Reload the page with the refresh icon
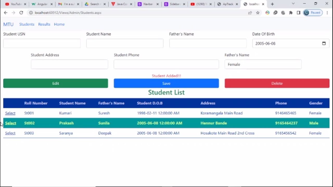Screen dimensions: 333x187 [21, 13]
